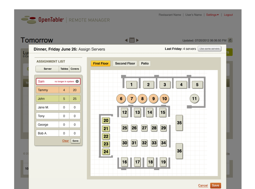The image size is (255, 189).
Task: Select server Tammy in the assignment list
Action: pos(47,90)
